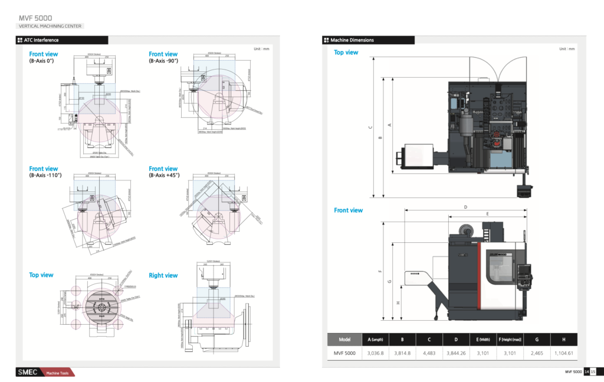This screenshot has height=382, width=604.
Task: Click the Machine Dimensions section grid icon
Action: [x=326, y=40]
